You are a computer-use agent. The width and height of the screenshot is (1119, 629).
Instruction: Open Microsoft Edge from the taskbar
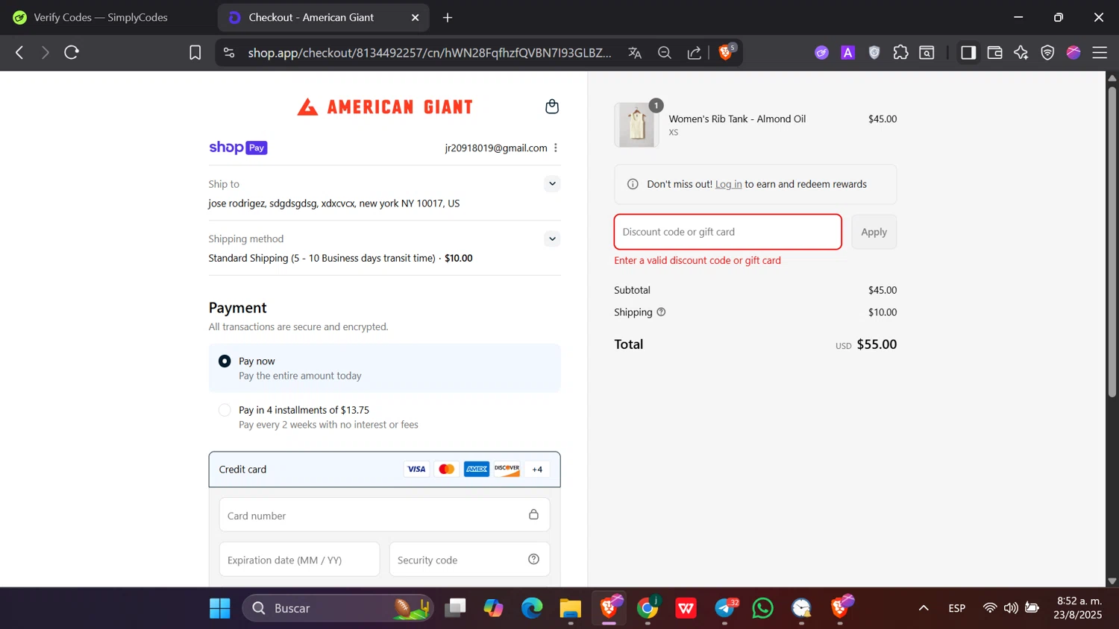(x=532, y=608)
